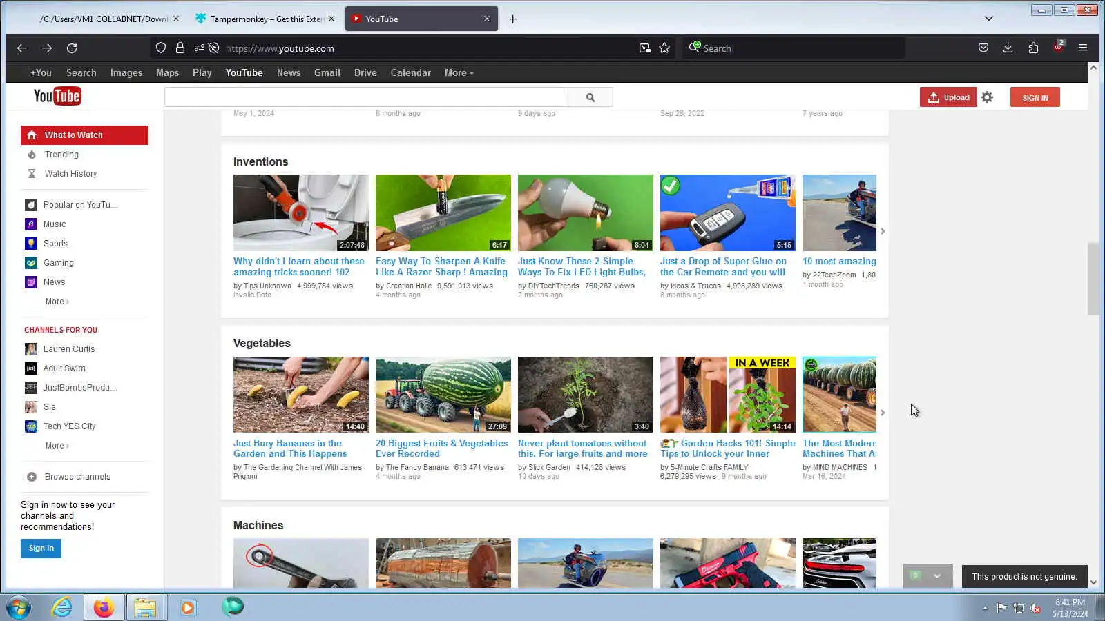Go back with the browser back arrow
Viewport: 1105px width, 621px height.
pos(22,48)
